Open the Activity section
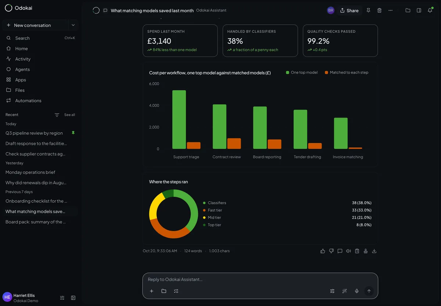This screenshot has width=441, height=306. 40,59
